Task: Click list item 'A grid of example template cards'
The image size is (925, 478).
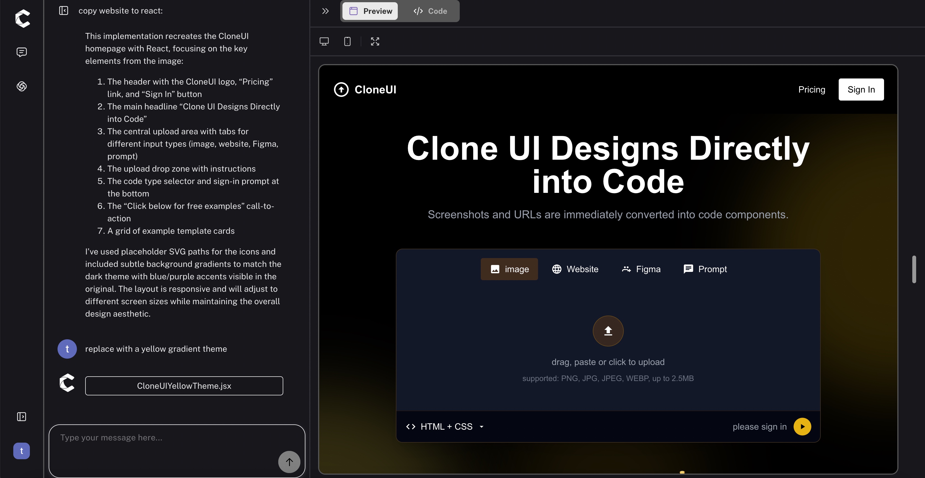Action: pos(171,231)
